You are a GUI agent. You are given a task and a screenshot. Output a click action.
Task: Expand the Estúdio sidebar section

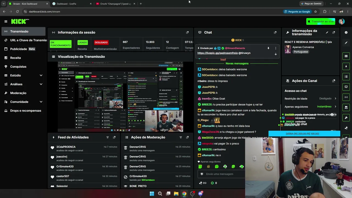click(23, 75)
